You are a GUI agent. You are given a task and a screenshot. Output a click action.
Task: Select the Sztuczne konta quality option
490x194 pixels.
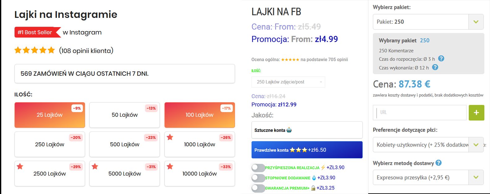click(307, 130)
